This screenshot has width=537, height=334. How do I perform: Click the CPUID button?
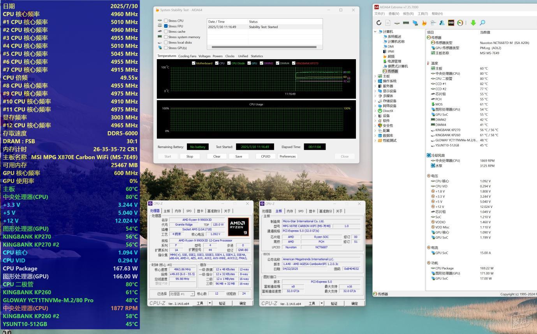pos(266,156)
